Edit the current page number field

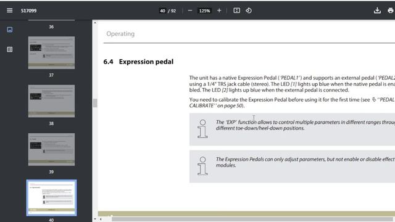pyautogui.click(x=162, y=11)
